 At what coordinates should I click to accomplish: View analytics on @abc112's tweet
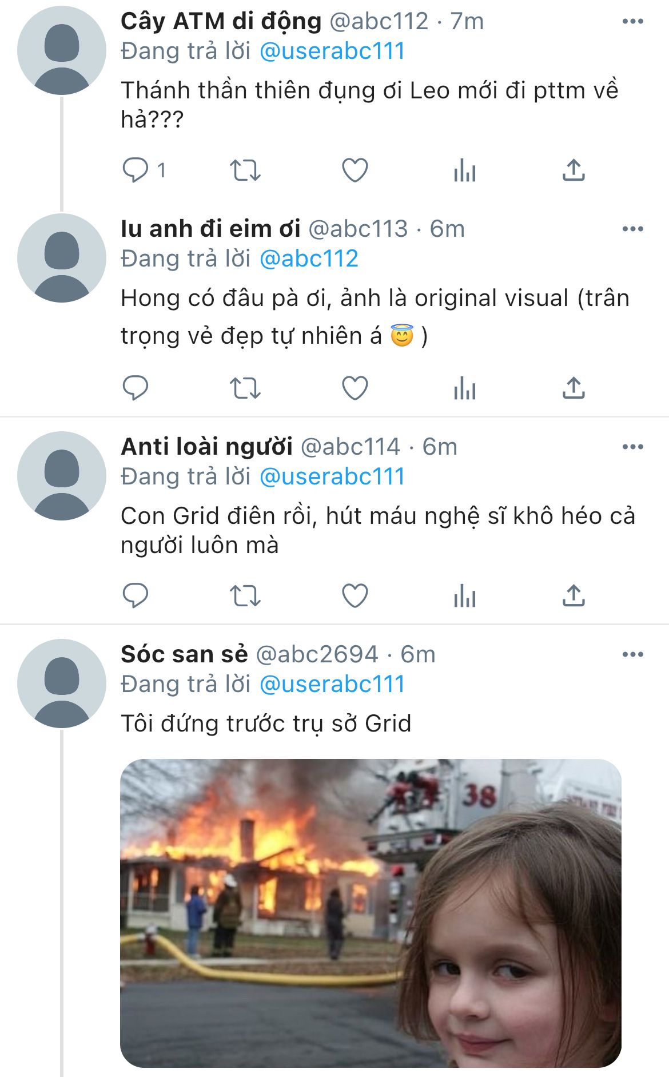pos(464,170)
